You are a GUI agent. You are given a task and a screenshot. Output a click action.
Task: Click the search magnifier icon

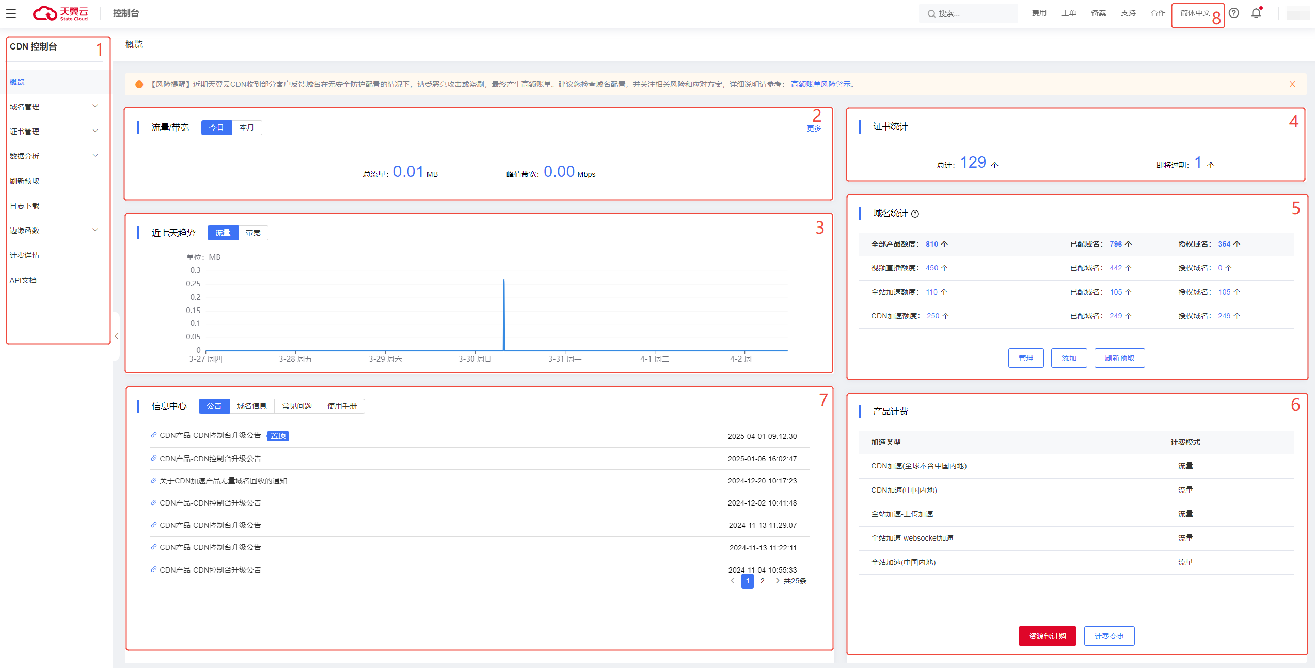(931, 14)
